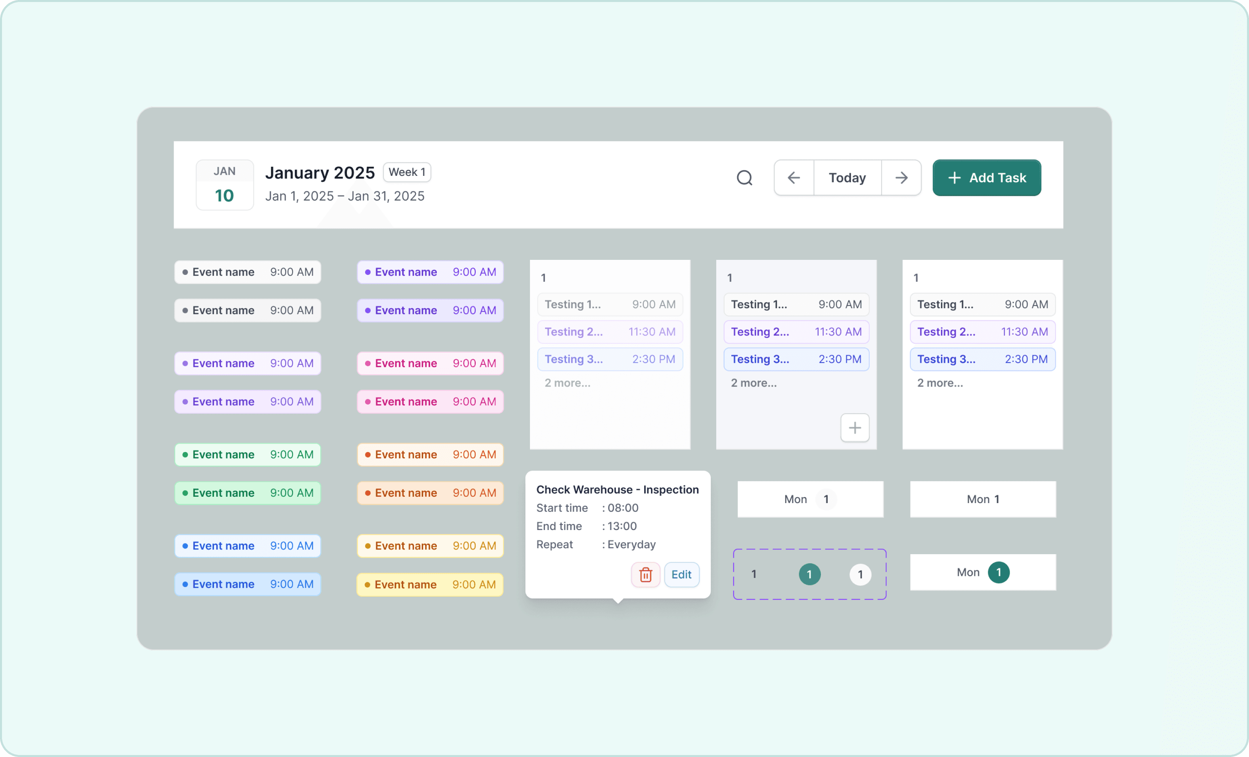Viewport: 1249px width, 757px height.
Task: Open the filled green Event name chip
Action: (x=248, y=492)
